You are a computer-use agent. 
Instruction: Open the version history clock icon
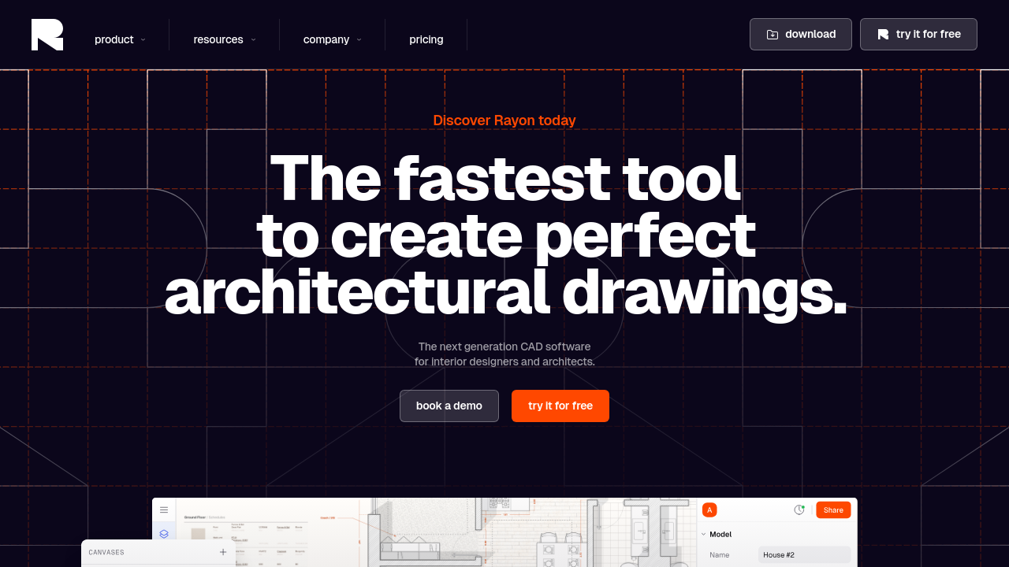[x=799, y=510]
